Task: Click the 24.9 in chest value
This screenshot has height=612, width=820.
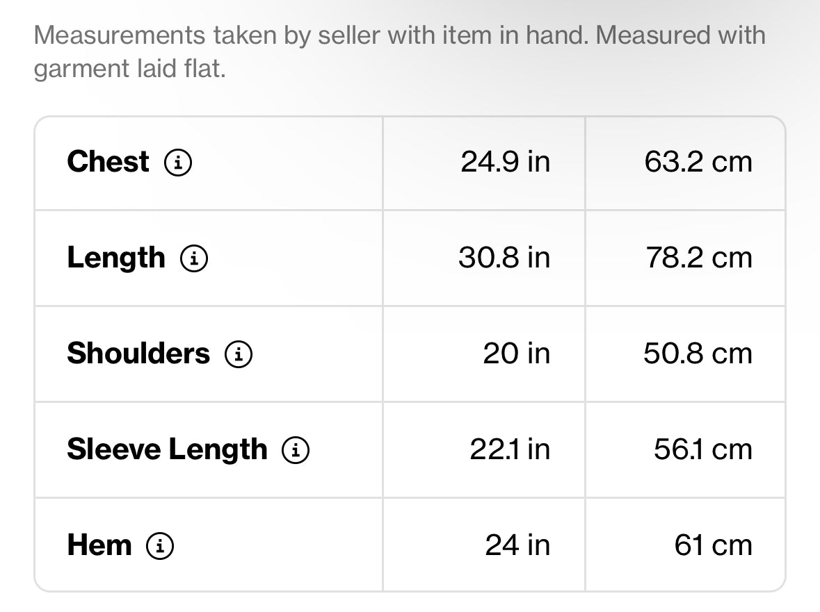Action: (505, 161)
